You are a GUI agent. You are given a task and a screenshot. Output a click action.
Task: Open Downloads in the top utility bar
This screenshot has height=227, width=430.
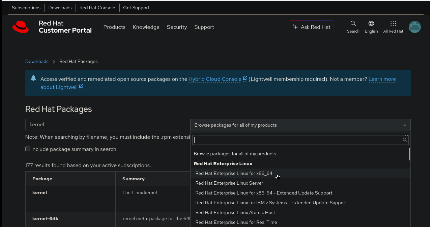pos(60,8)
